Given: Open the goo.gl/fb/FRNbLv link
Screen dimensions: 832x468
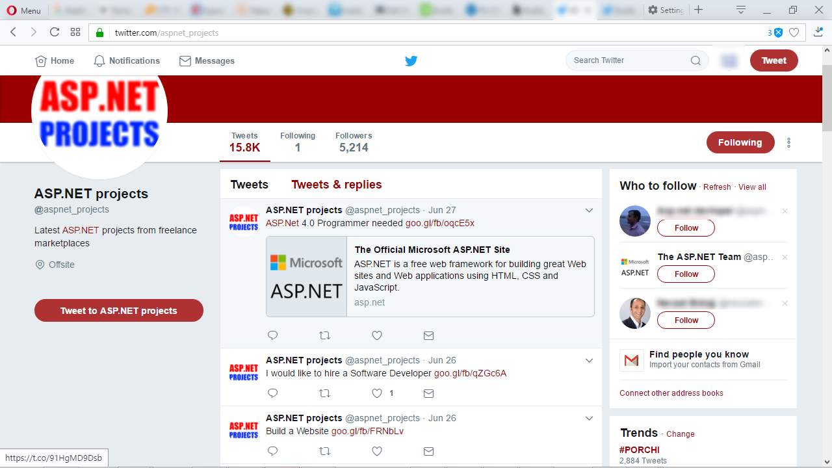Looking at the screenshot, I should [x=367, y=431].
